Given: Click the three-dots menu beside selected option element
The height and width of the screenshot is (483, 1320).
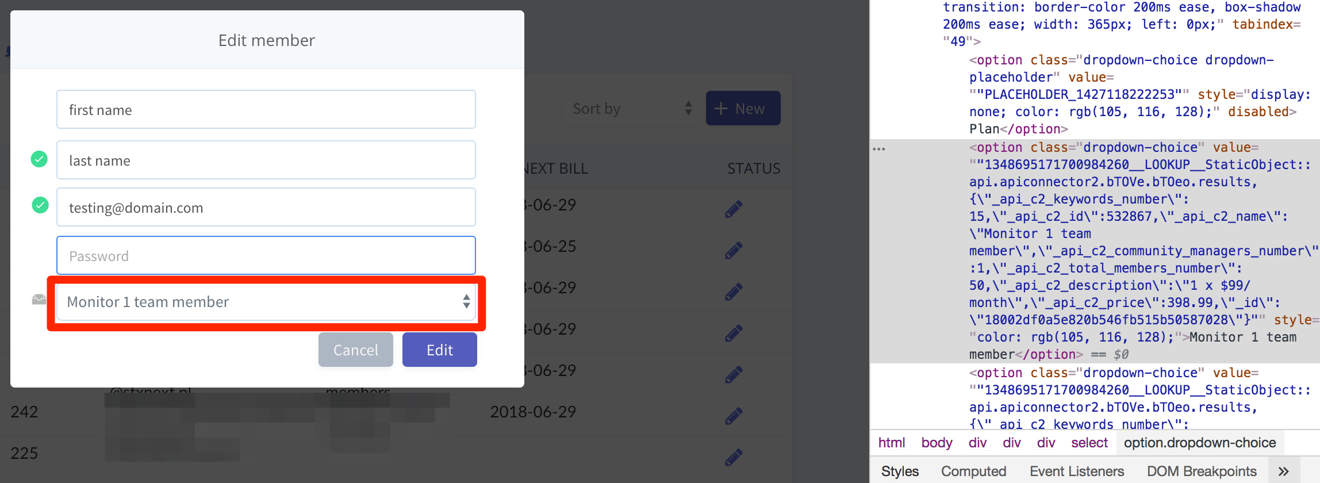Looking at the screenshot, I should click(x=879, y=149).
